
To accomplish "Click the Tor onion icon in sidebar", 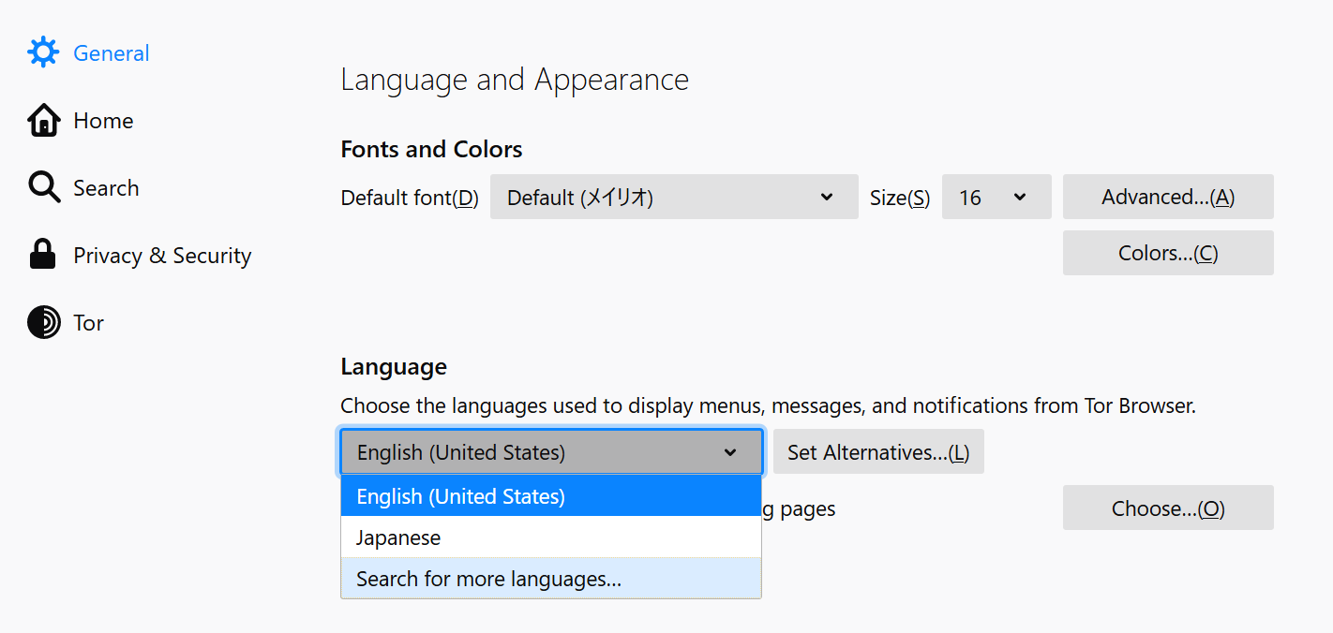I will click(x=43, y=322).
